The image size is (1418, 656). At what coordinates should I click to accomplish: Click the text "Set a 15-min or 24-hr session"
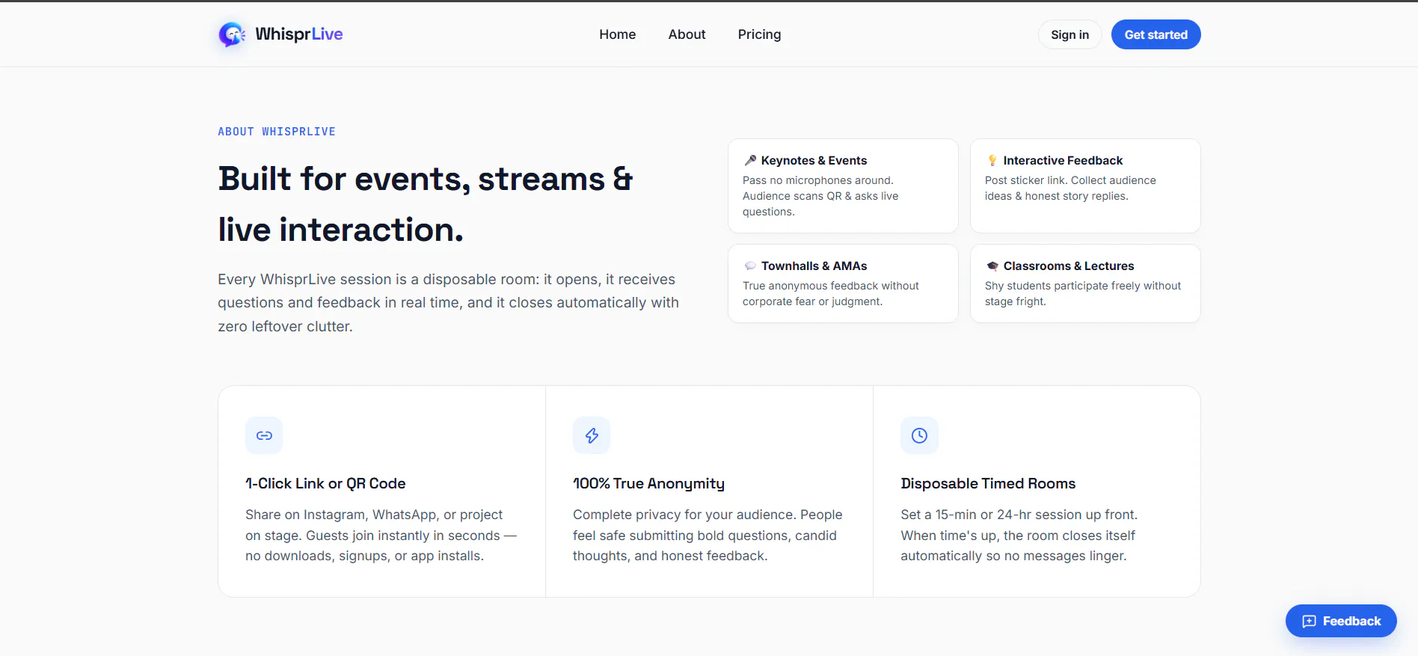pos(1019,515)
